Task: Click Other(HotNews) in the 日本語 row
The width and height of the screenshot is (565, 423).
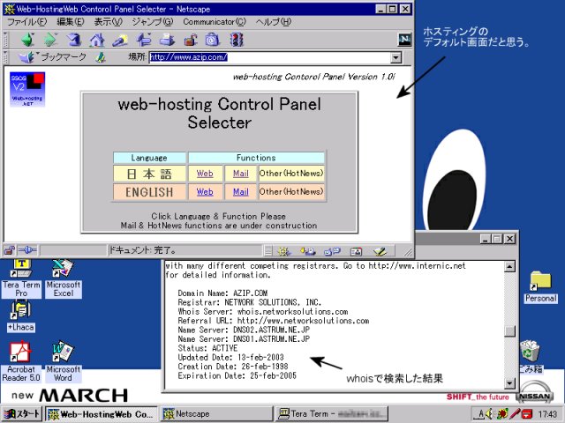Action: click(291, 174)
